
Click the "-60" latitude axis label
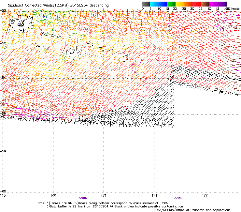[3, 191]
